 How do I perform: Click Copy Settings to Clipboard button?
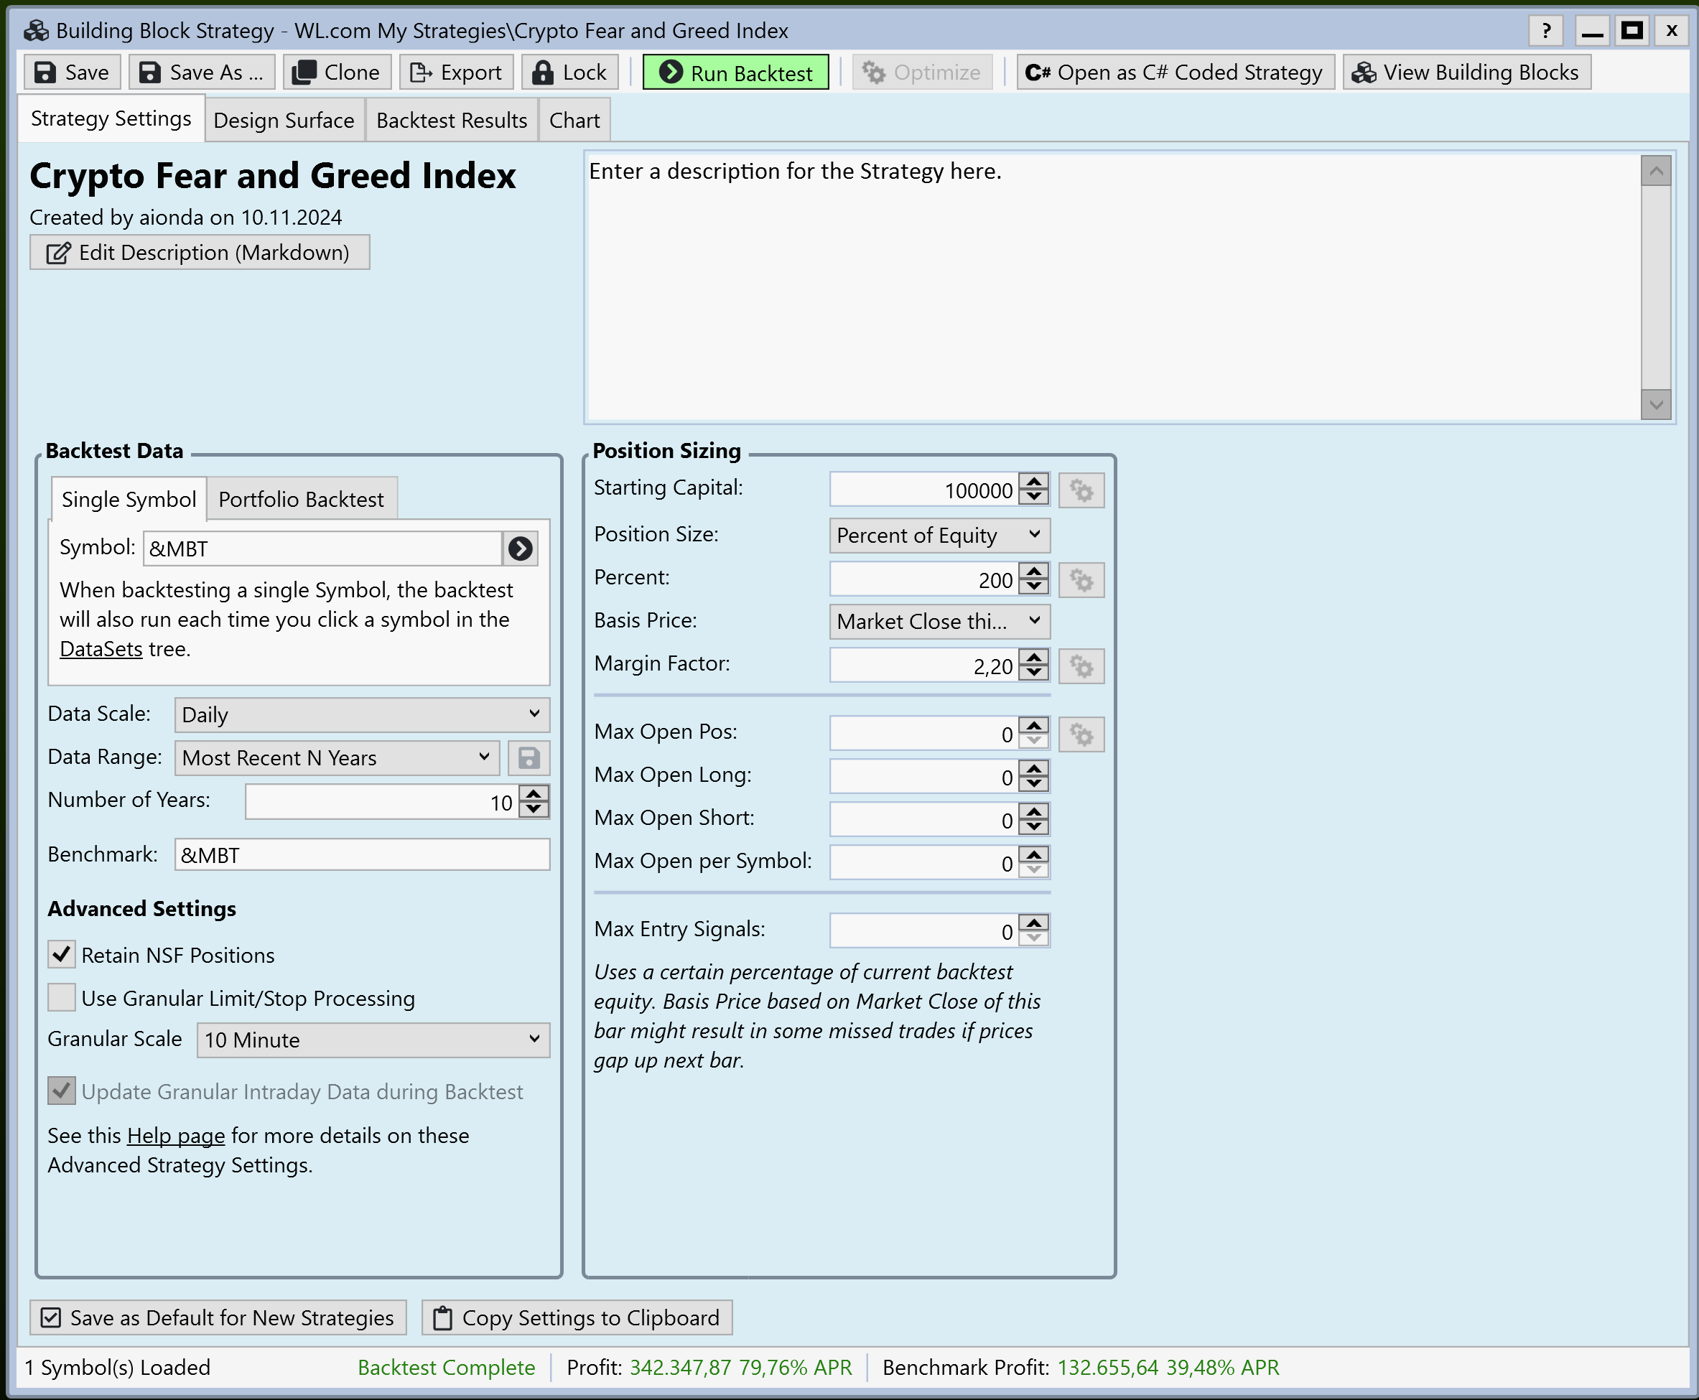point(577,1317)
